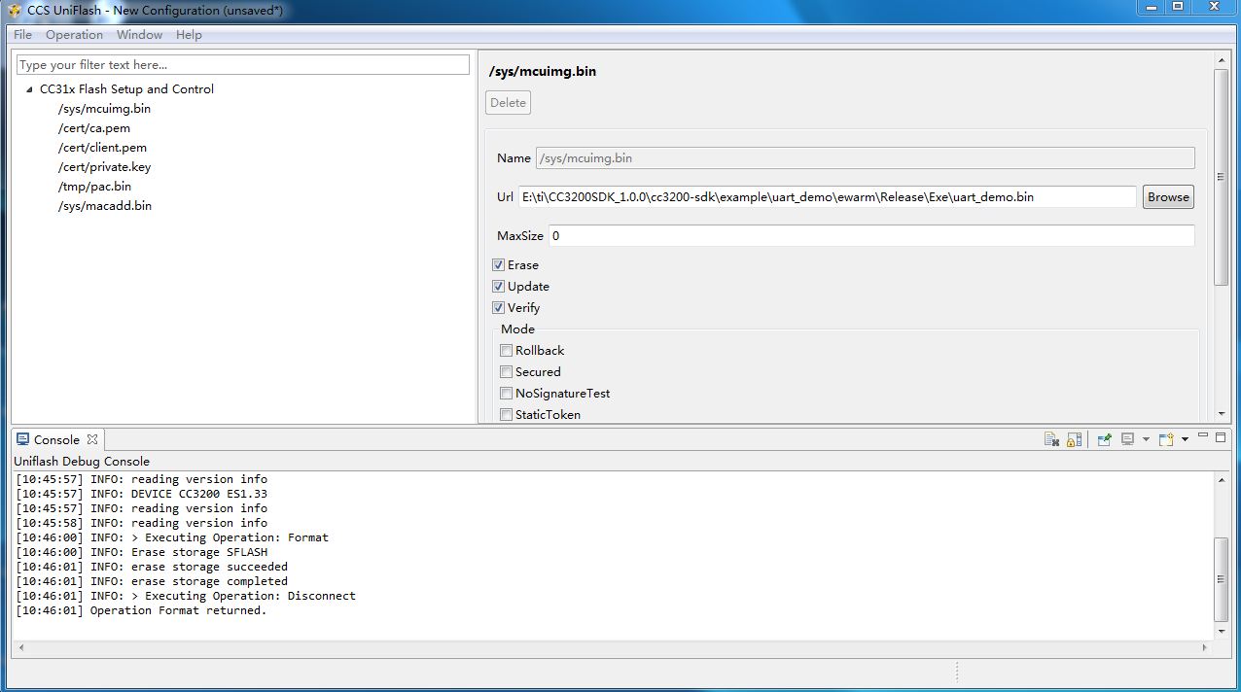Screen dimensions: 1241x692
Task: Click the "erase storage succeeded" console line
Action: 152,567
